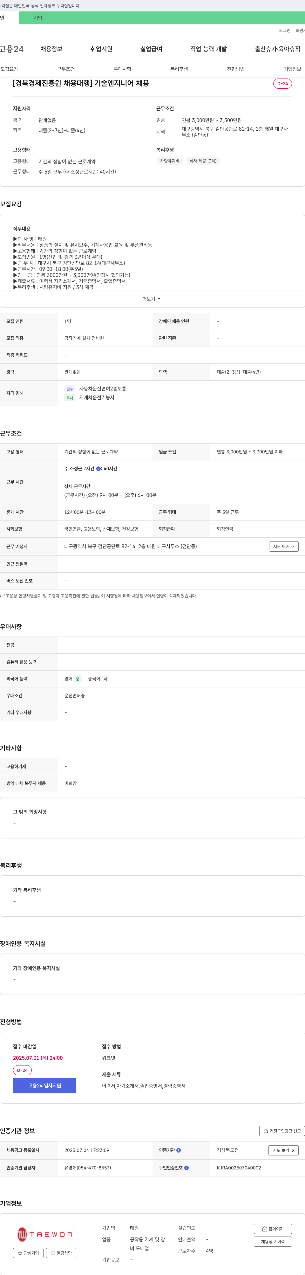The width and height of the screenshot is (305, 1275).
Task: Open the 기업 tab in the top bar
Action: click(x=38, y=18)
